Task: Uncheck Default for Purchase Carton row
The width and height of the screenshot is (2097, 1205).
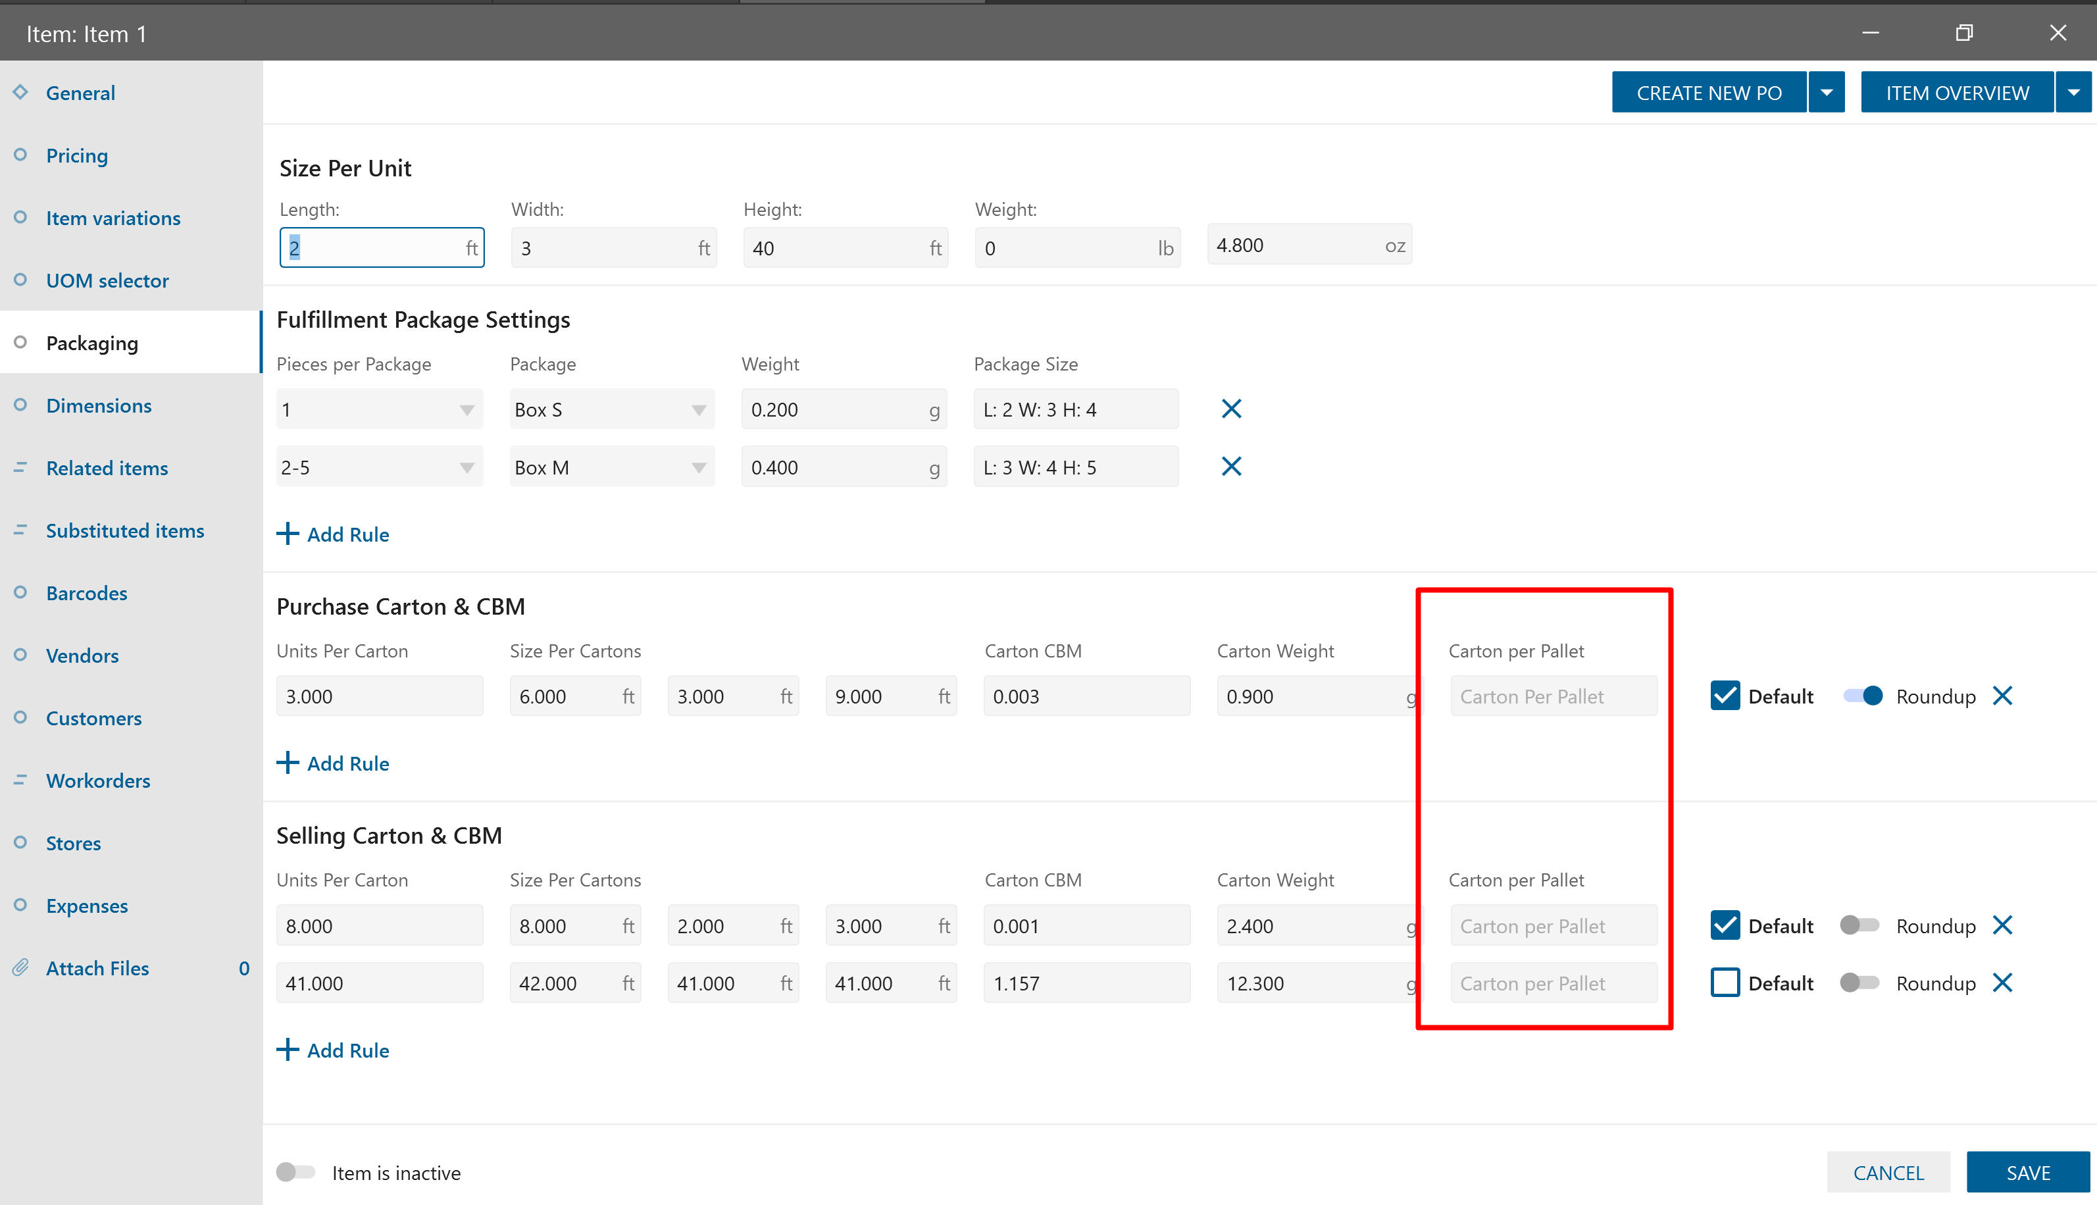Action: 1725,696
